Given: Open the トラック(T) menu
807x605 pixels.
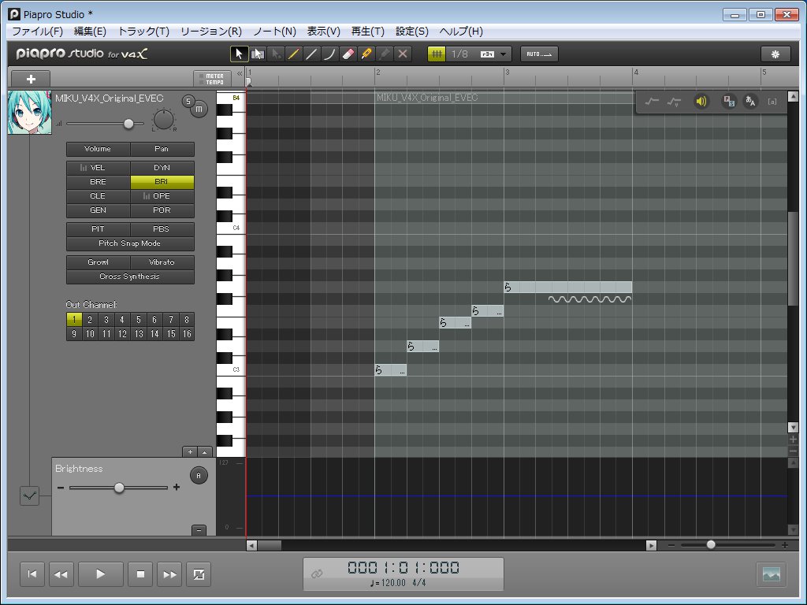Looking at the screenshot, I should pyautogui.click(x=143, y=32).
